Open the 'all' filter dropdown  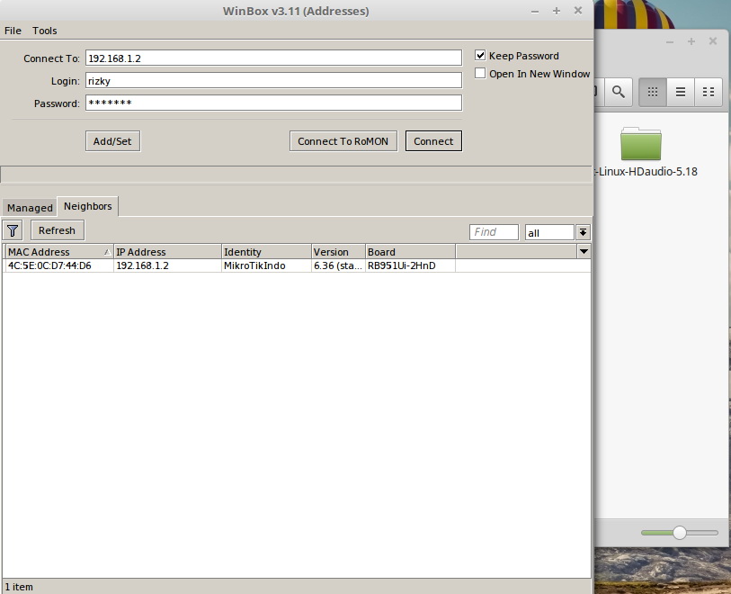tap(548, 231)
